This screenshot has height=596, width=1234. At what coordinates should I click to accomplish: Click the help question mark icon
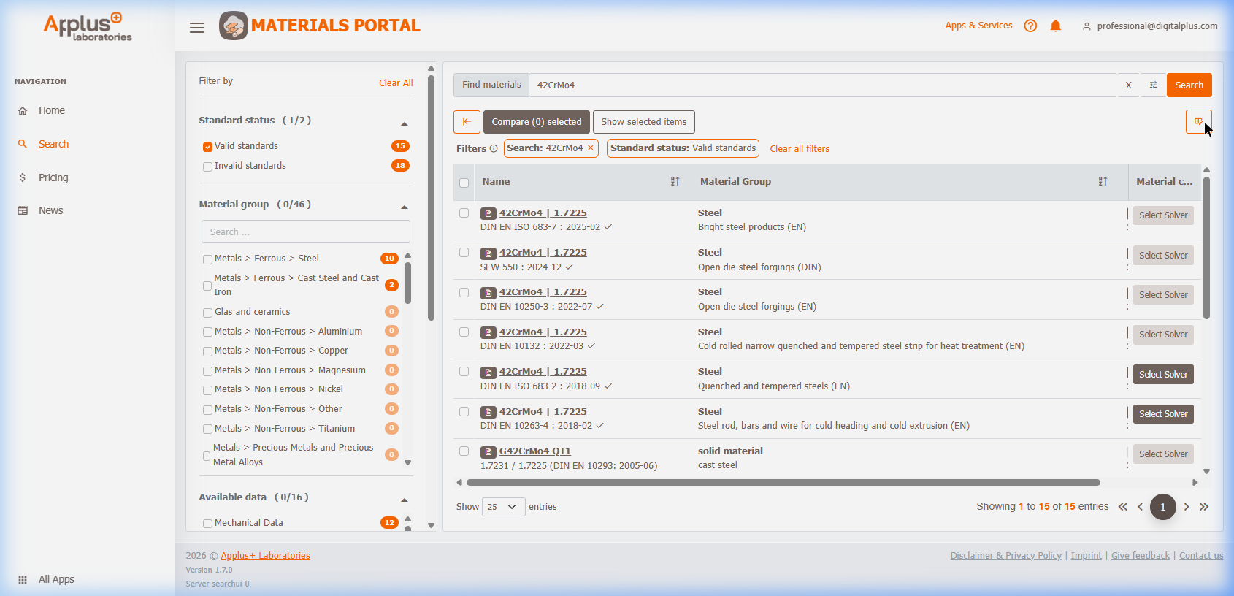[x=1030, y=26]
